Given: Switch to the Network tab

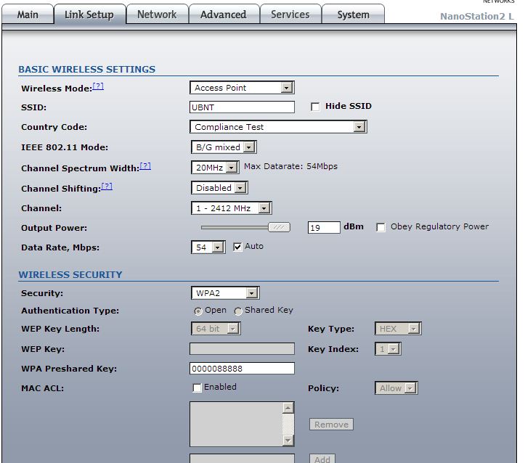Looking at the screenshot, I should 157,15.
